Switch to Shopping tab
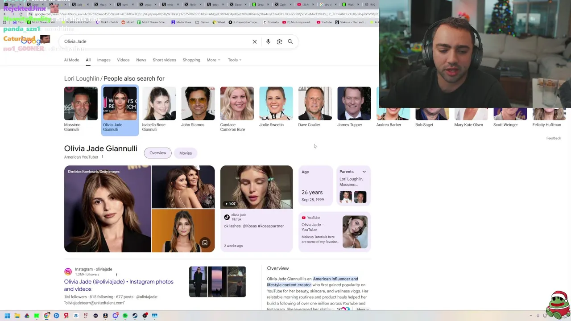The height and width of the screenshot is (321, 571). (191, 60)
